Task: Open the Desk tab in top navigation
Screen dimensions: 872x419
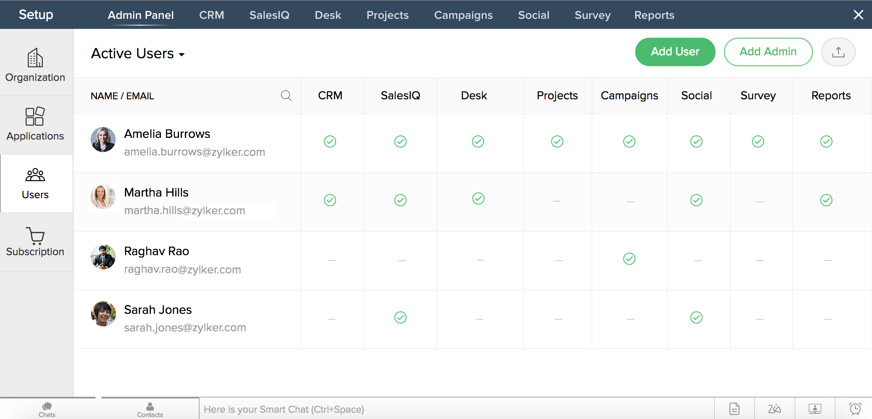Action: 328,15
